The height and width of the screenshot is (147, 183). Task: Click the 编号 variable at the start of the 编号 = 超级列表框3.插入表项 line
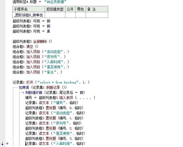click(x=28, y=98)
